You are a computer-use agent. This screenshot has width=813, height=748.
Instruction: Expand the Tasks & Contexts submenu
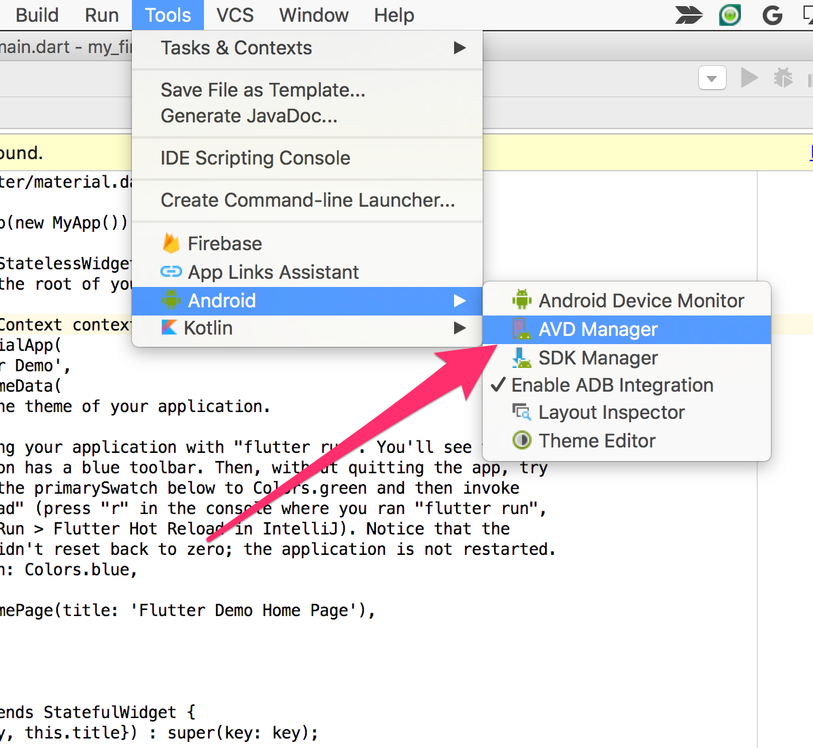pyautogui.click(x=237, y=48)
